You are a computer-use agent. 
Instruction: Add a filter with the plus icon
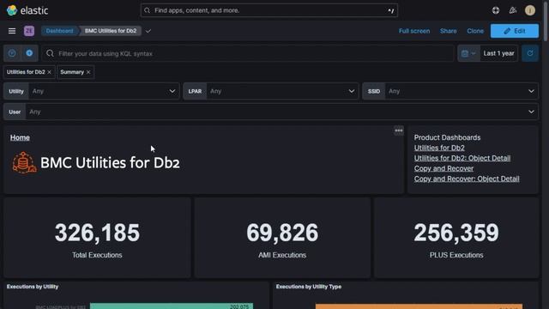pyautogui.click(x=29, y=53)
